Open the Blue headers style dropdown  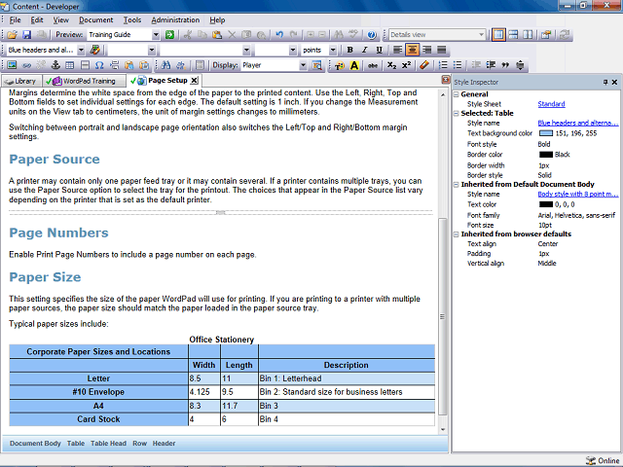pos(81,50)
